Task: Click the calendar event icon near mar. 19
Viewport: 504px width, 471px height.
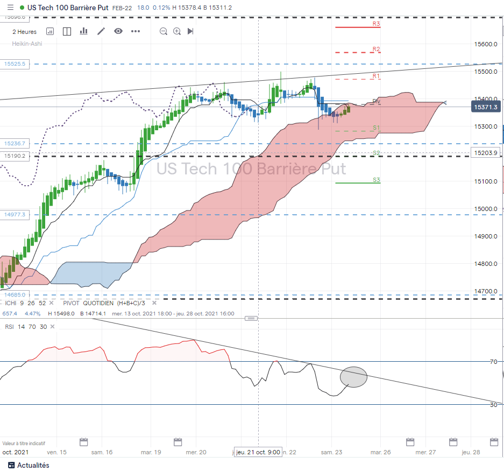Action: pos(178,442)
